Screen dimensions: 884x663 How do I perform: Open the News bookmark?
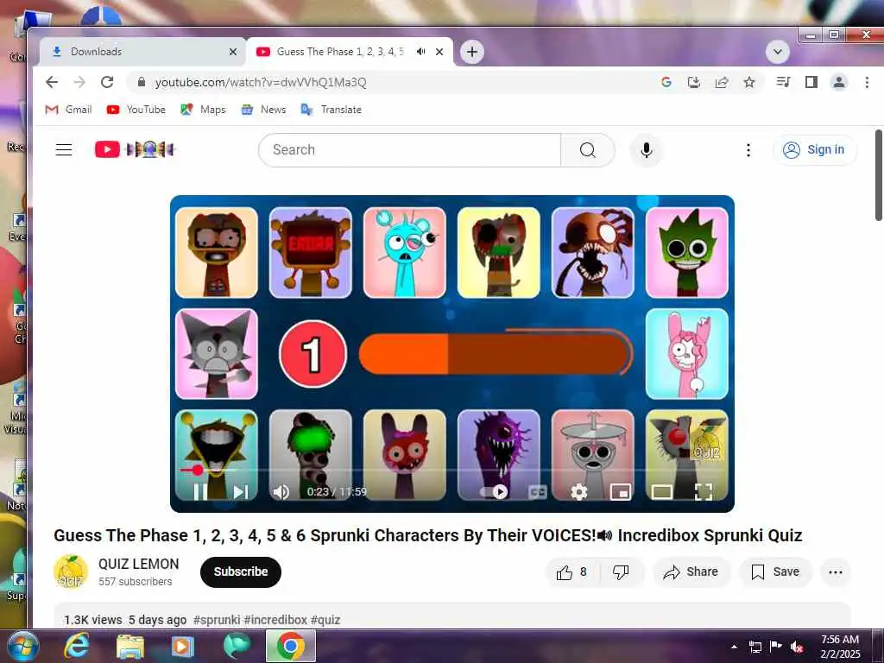[x=264, y=110]
